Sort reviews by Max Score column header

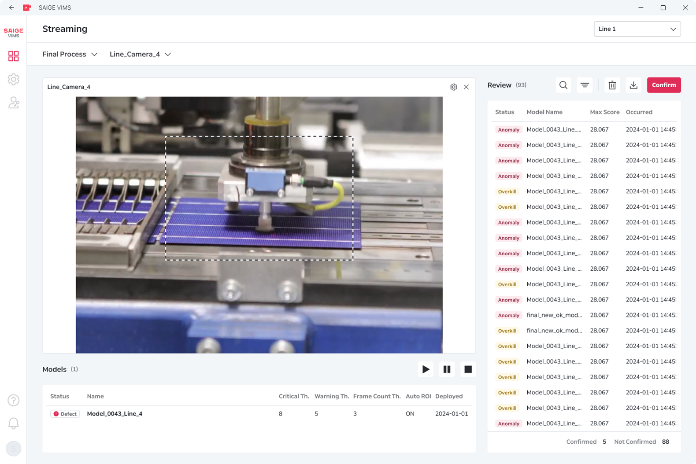pyautogui.click(x=604, y=112)
